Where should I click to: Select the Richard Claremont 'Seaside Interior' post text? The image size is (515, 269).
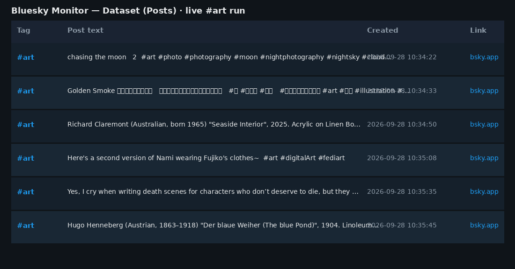coord(214,125)
